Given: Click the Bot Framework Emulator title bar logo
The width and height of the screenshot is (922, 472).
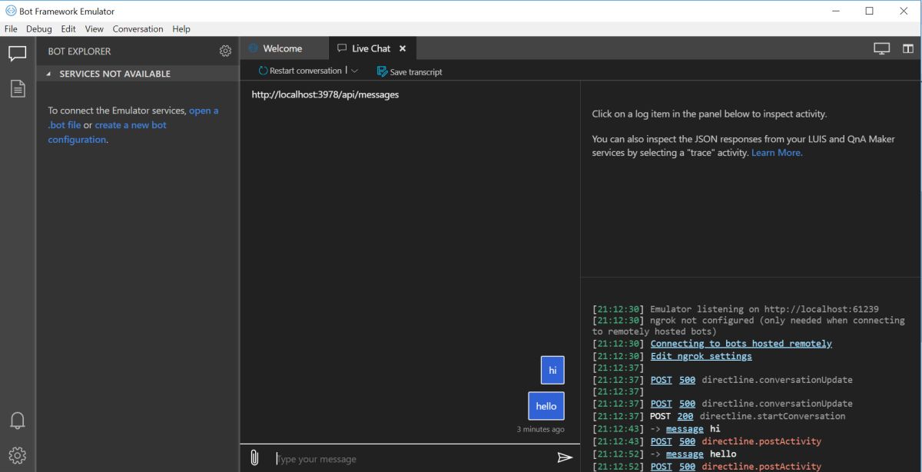Looking at the screenshot, I should (11, 11).
